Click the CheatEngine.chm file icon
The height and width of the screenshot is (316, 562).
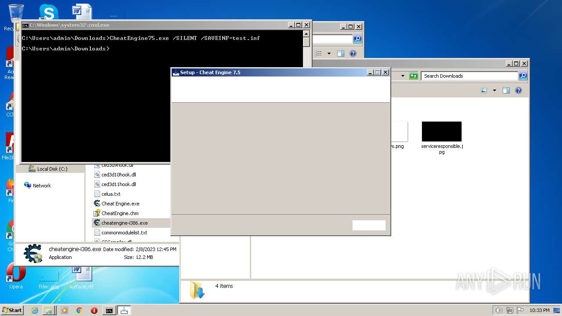click(x=97, y=213)
